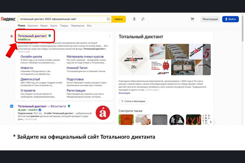Viewport: 245px width, 163px height.
Task: Select the Поиск tab
Action: pos(21,26)
